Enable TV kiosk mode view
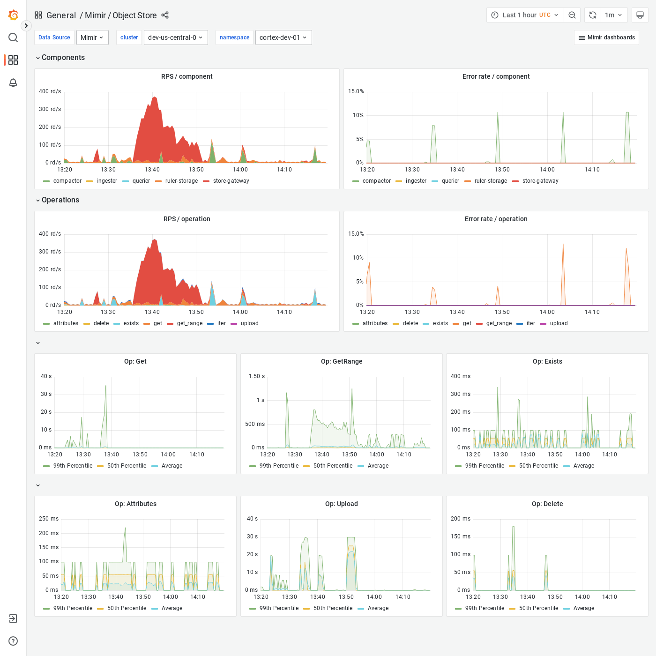 [x=640, y=15]
